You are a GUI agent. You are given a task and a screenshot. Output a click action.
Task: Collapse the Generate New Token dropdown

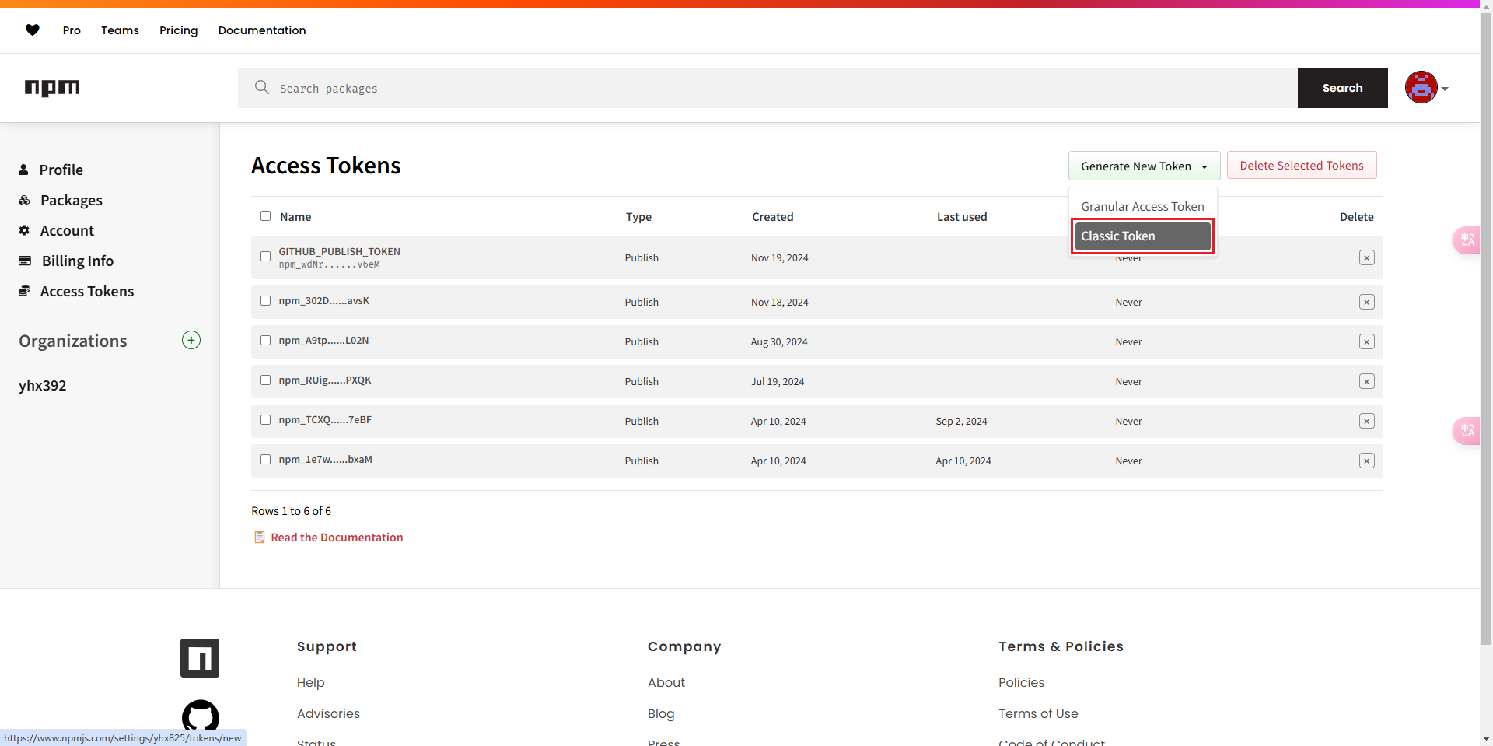pyautogui.click(x=1143, y=166)
